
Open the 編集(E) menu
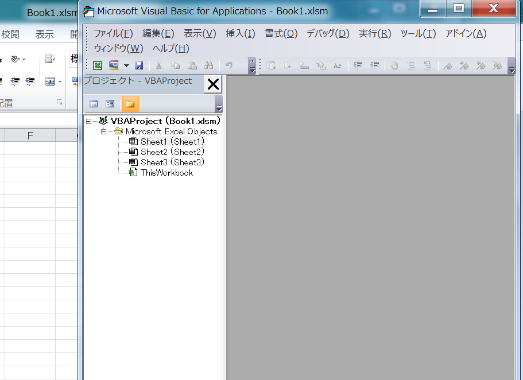pos(158,34)
